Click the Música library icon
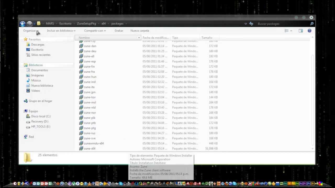Viewport: 335px width, 188px height. (x=28, y=80)
